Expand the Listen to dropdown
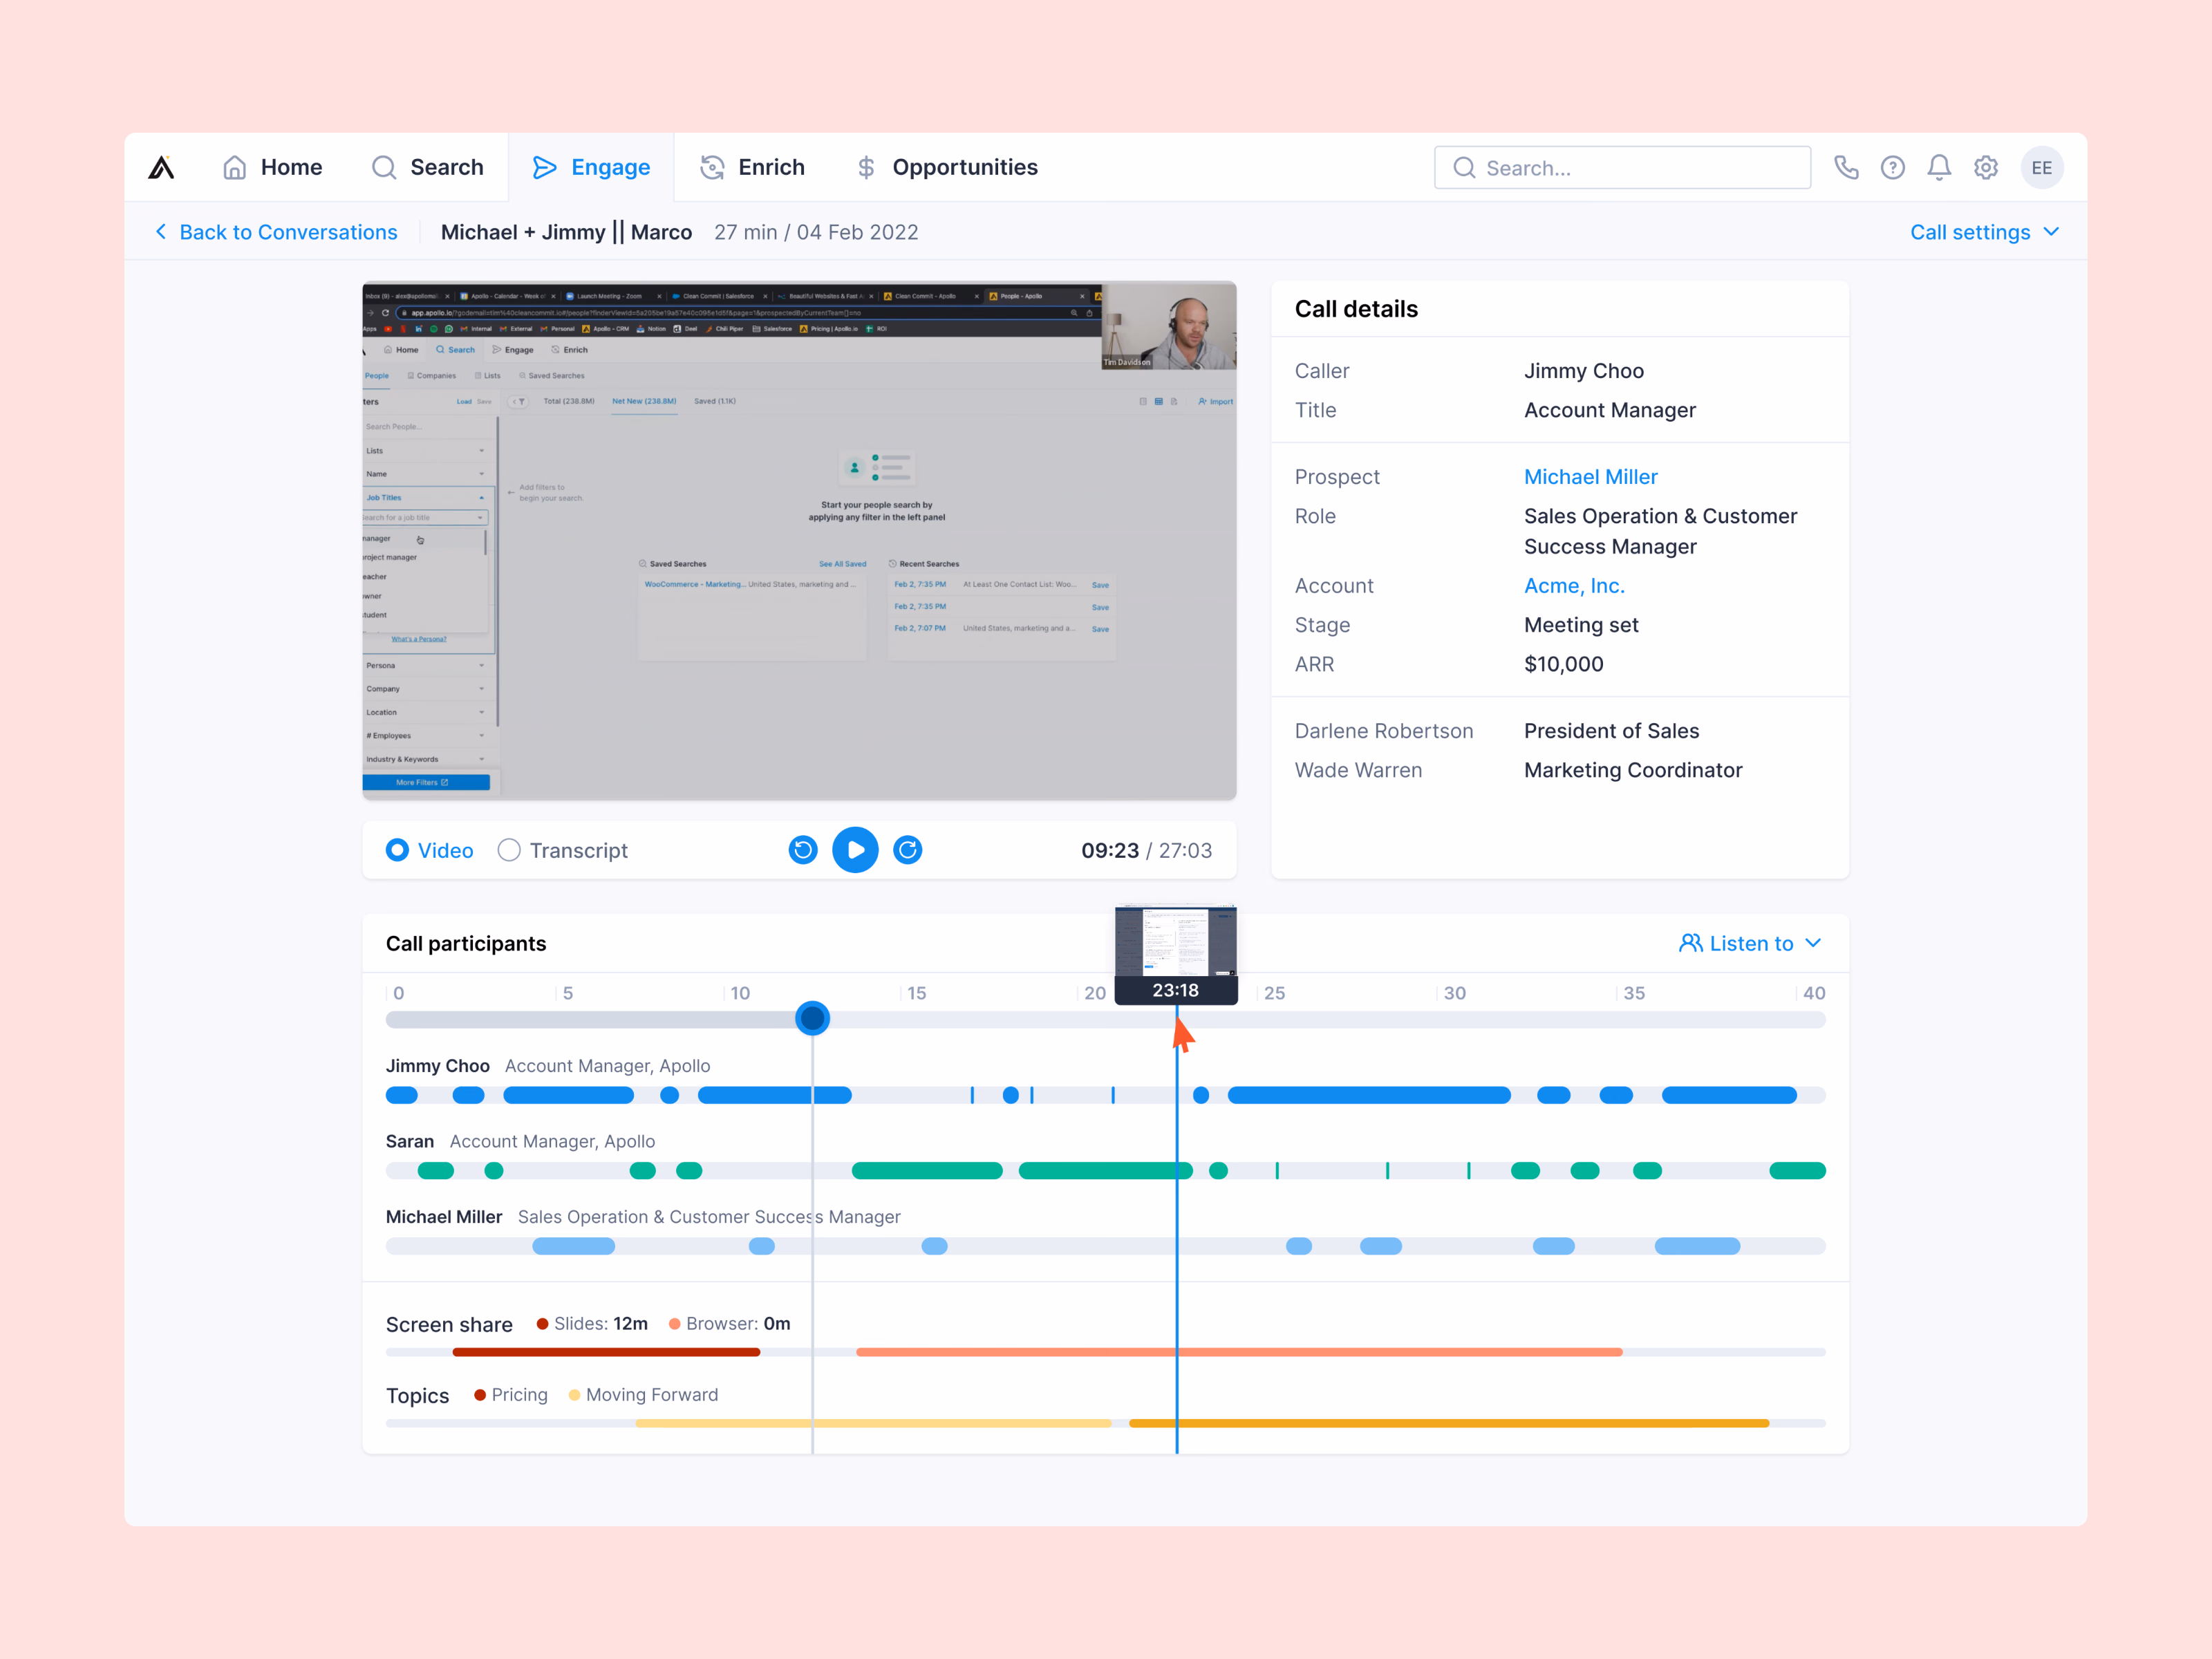Screen dimensions: 2212x1659 tap(1750, 943)
